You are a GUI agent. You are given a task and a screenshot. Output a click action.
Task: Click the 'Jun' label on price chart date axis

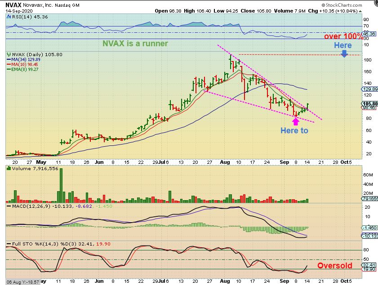pyautogui.click(x=99, y=162)
